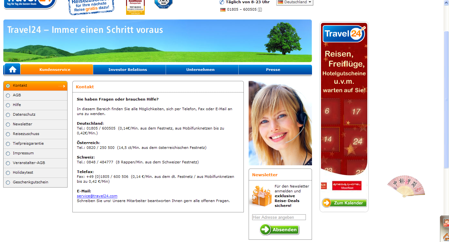This screenshot has width=449, height=242.
Task: Click the Reisen, Freiflüge ad text
Action: coord(344,59)
